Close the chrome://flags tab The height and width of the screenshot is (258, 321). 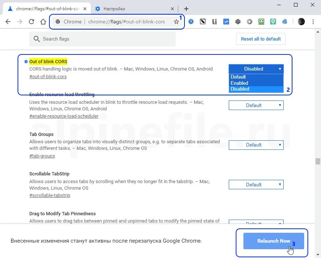point(85,9)
